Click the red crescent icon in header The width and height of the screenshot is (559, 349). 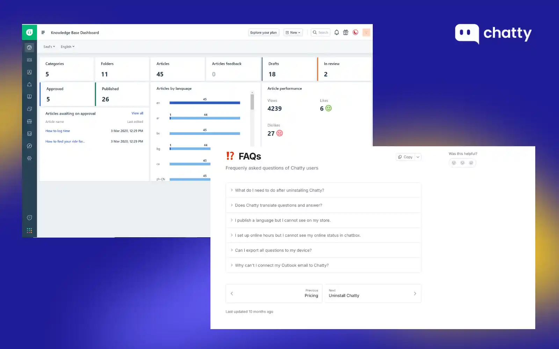pos(355,32)
